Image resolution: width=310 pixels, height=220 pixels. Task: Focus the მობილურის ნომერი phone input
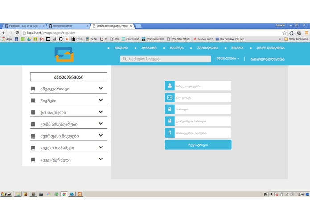pos(203,133)
